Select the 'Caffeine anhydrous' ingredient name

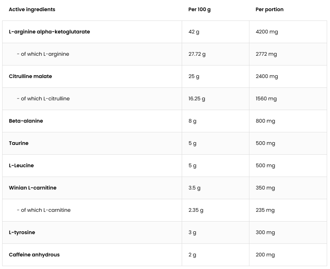pyautogui.click(x=34, y=255)
